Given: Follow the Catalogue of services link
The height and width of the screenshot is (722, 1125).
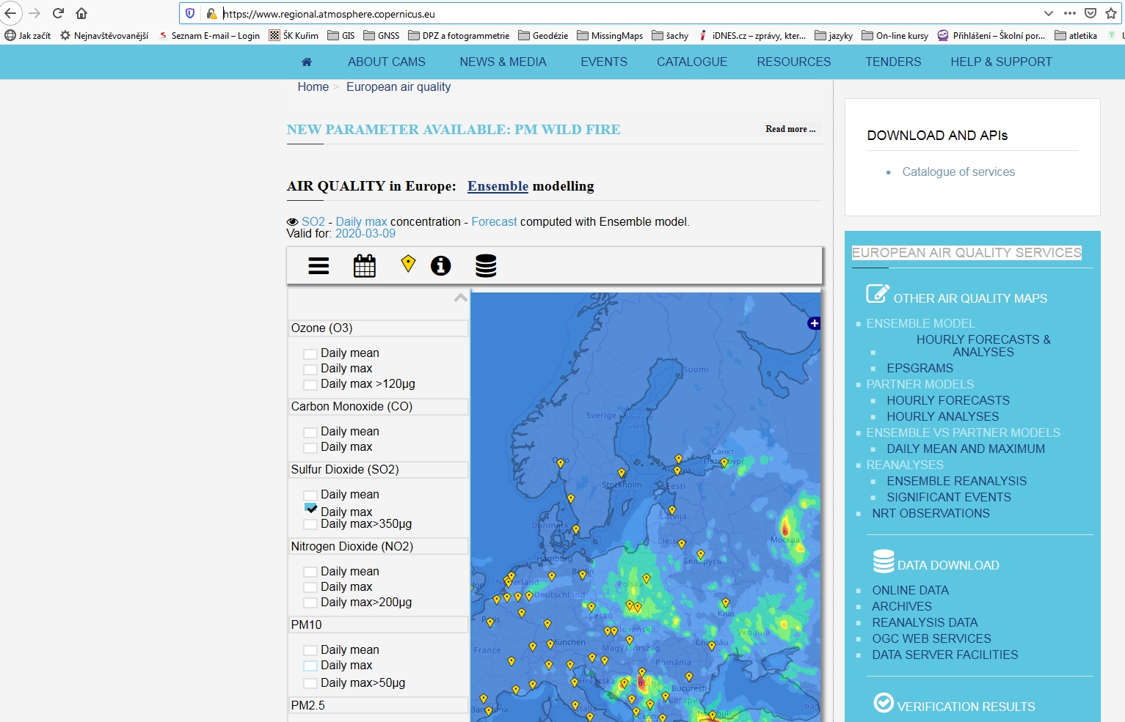Looking at the screenshot, I should point(958,172).
